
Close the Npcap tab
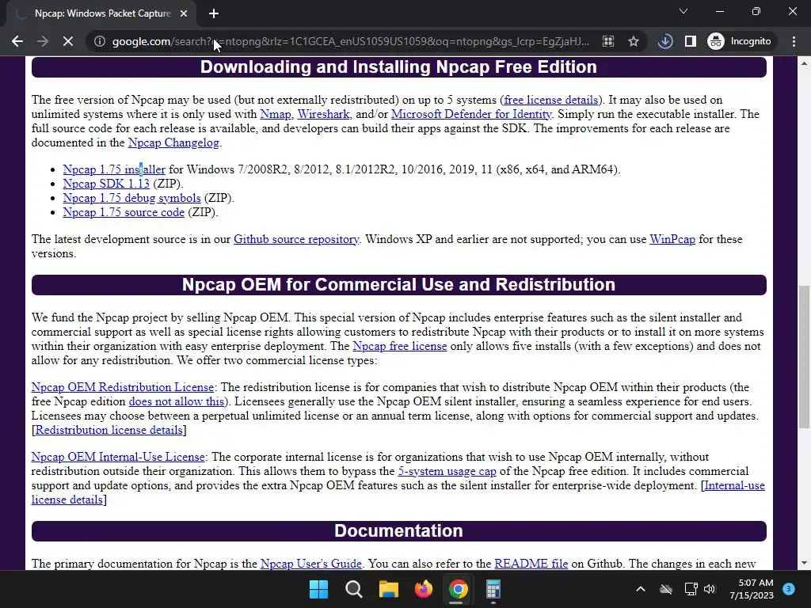[184, 13]
